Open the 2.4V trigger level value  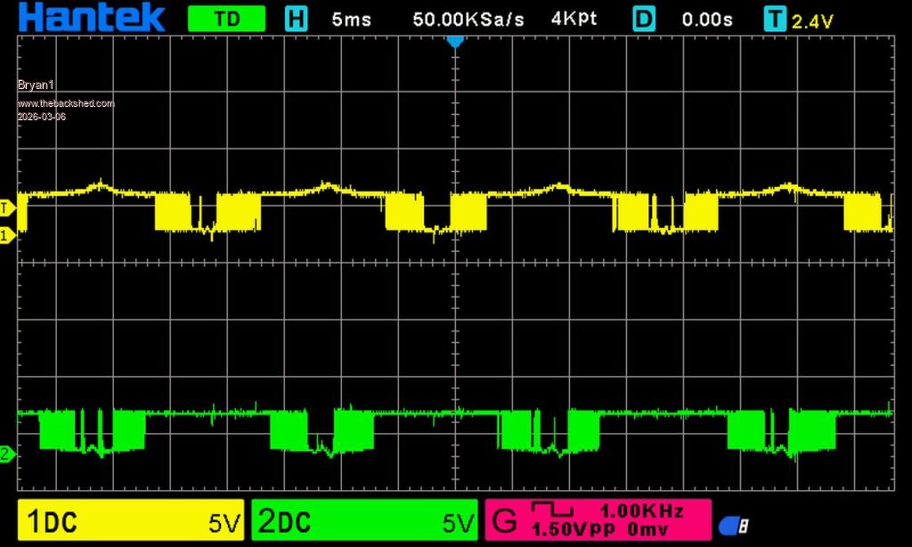[812, 21]
